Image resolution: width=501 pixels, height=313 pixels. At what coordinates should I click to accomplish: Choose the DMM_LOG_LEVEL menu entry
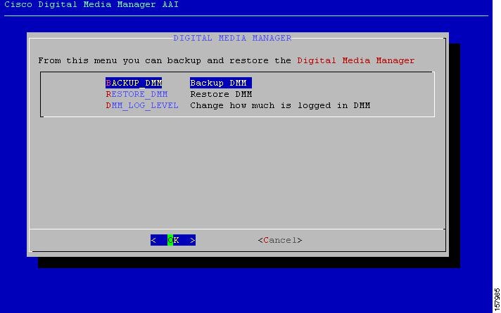[142, 105]
